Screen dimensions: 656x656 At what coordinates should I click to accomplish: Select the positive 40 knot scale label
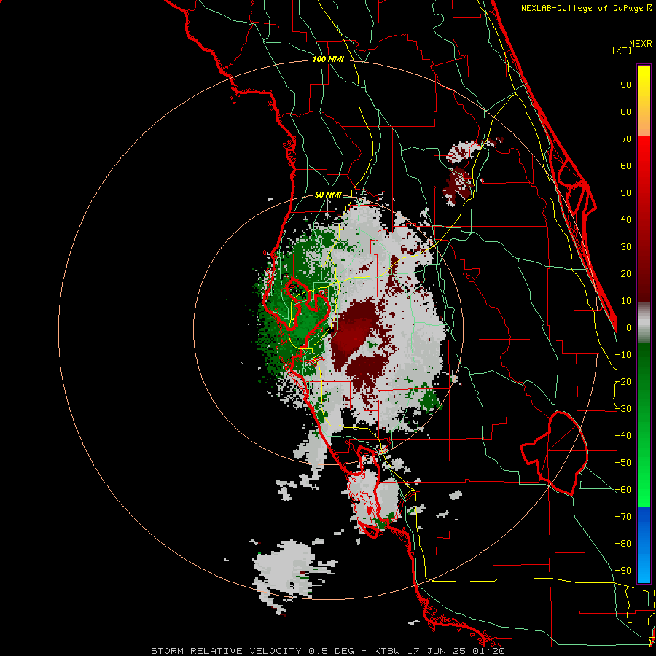(626, 220)
